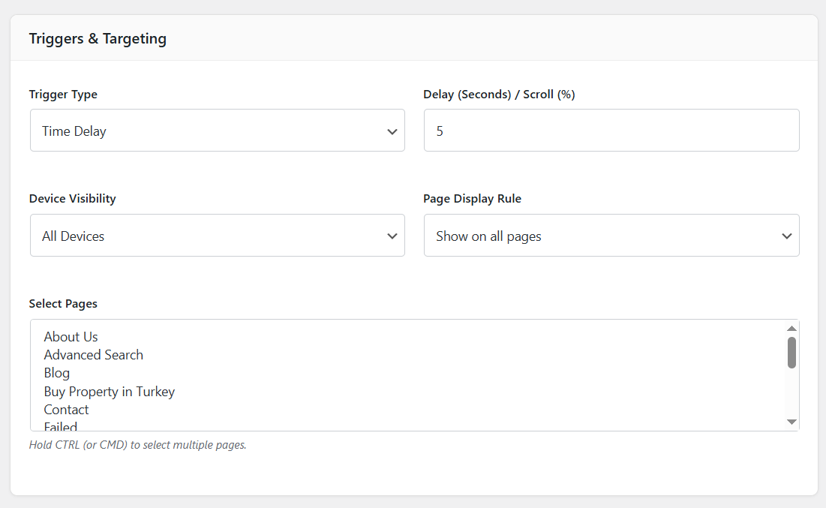Screen dimensions: 826x508
Task: Click the Trigger Type dropdown chevron
Action: tap(392, 130)
